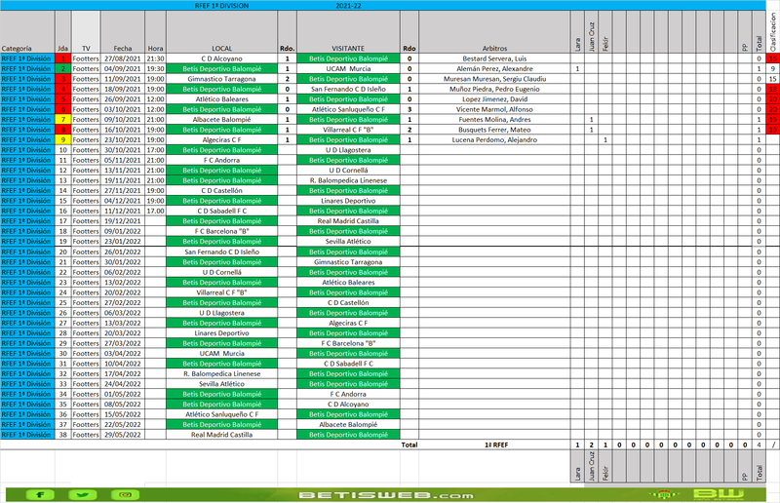Select referee cell 'Busquets Ferrer, Mateo'
780x503 pixels.
(494, 130)
